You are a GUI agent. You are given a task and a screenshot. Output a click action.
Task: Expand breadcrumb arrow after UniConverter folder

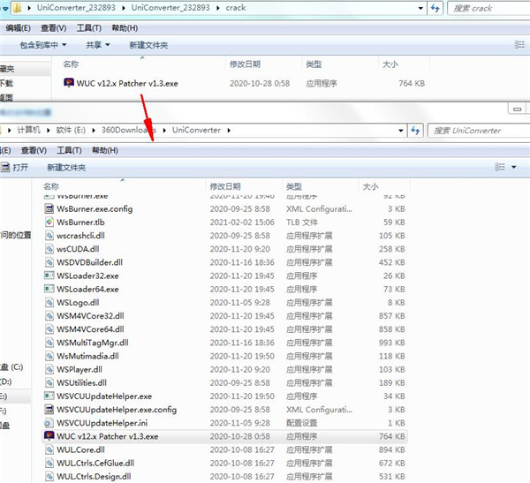(229, 130)
